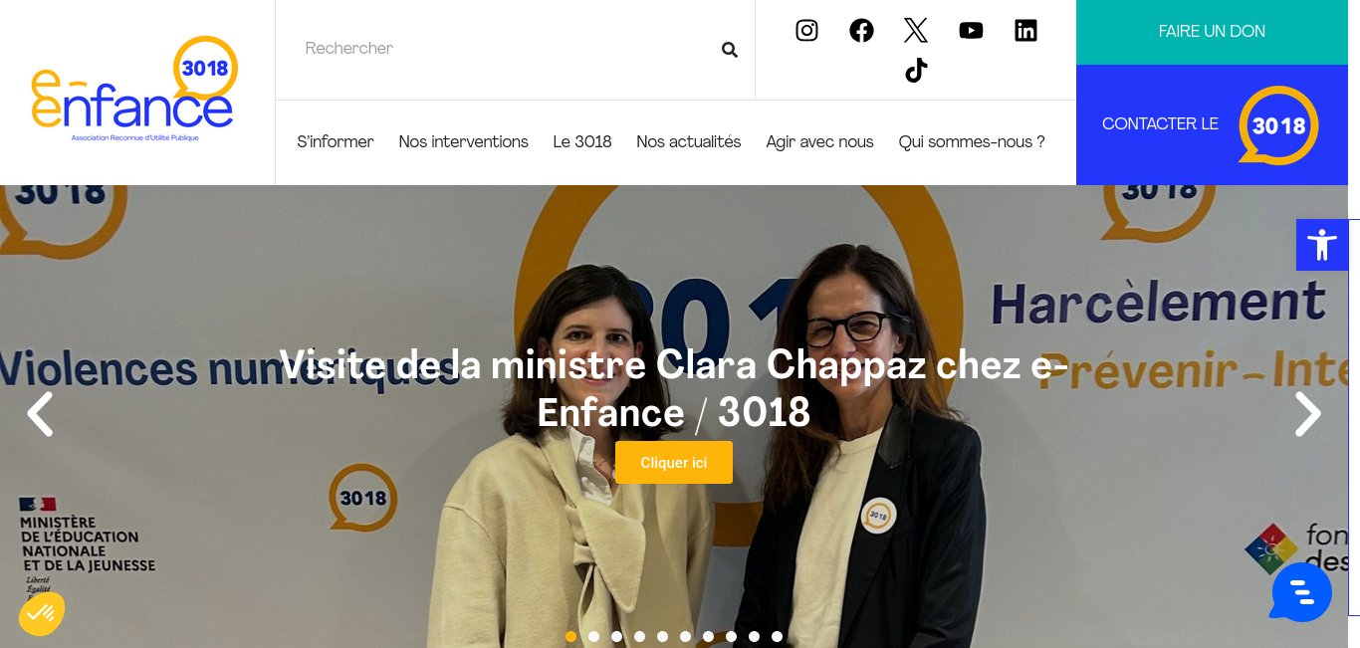The height and width of the screenshot is (648, 1360).
Task: Select the fifth carousel dot
Action: coord(663,636)
